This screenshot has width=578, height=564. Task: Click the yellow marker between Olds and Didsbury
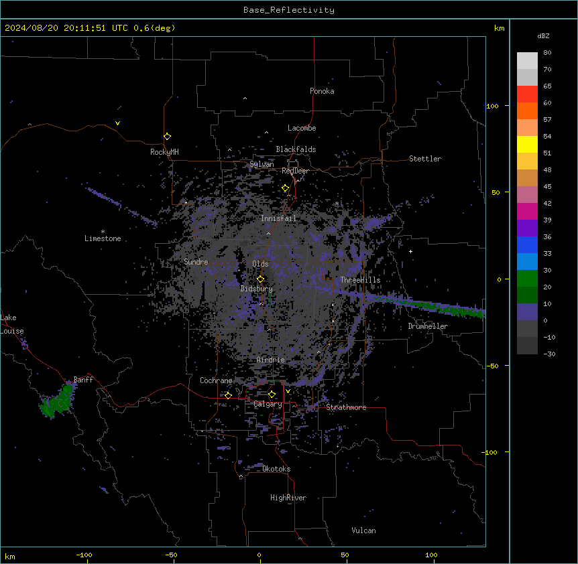(x=260, y=279)
